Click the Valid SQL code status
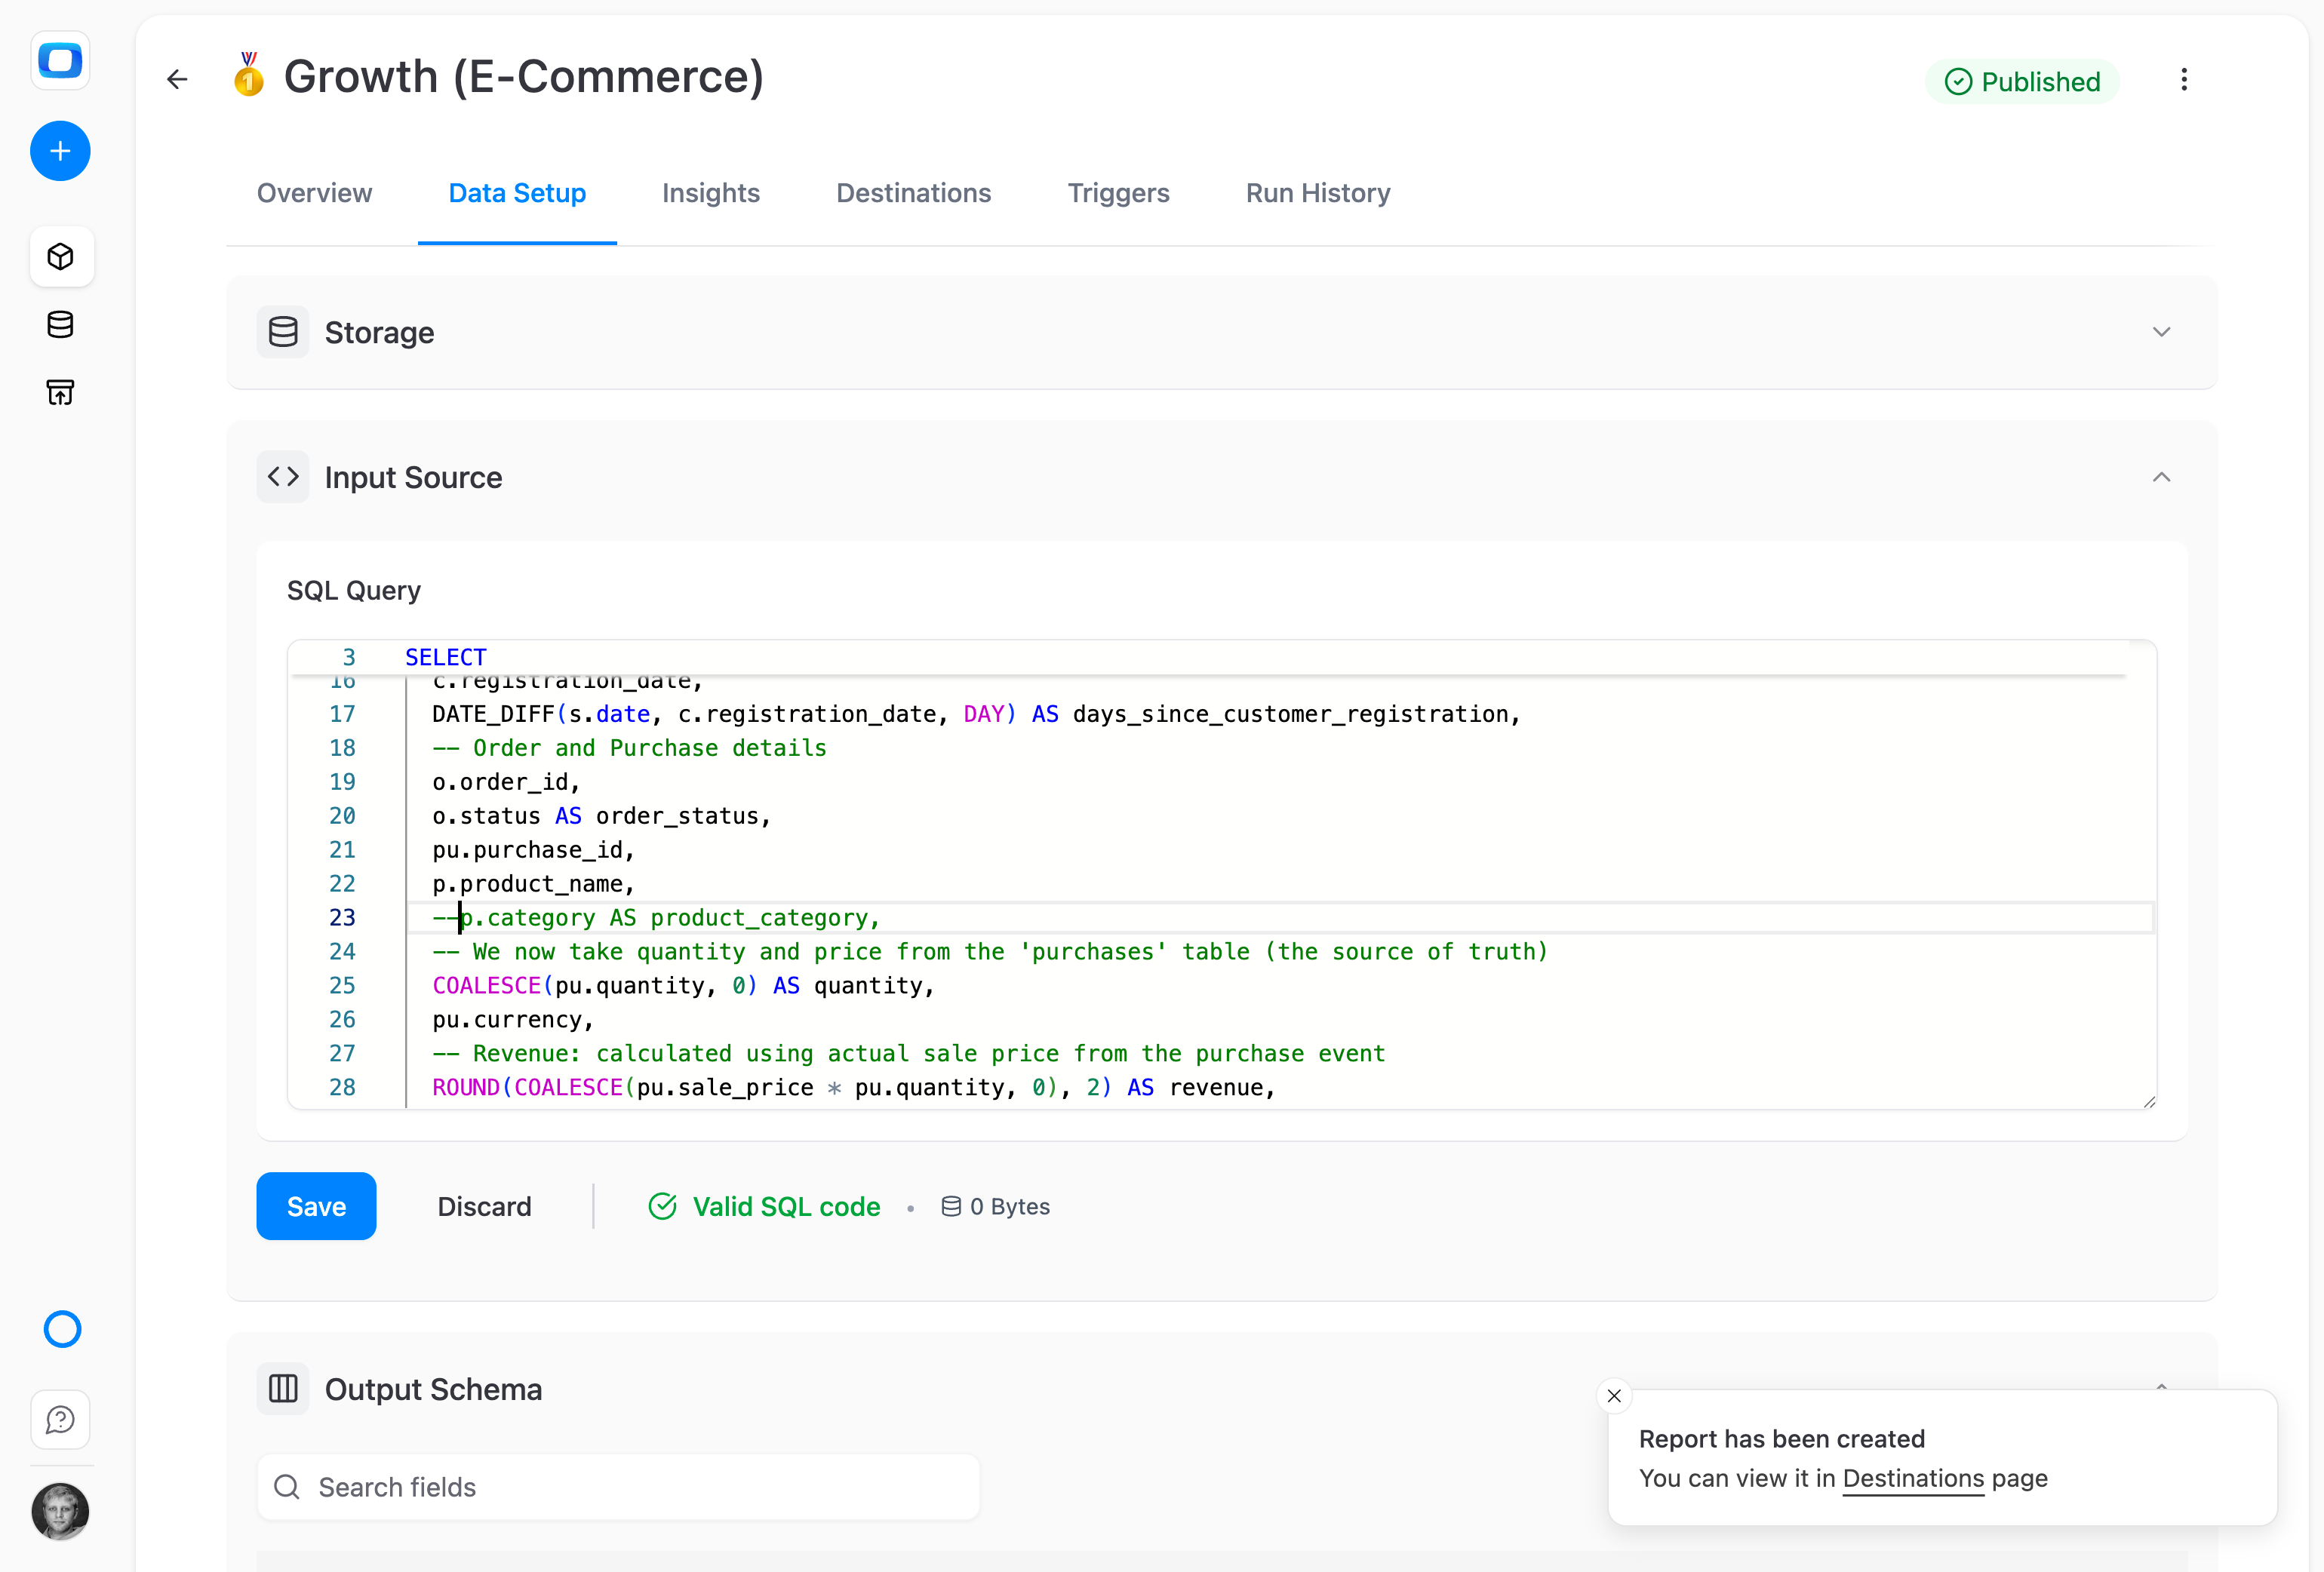The width and height of the screenshot is (2324, 1572). point(765,1206)
